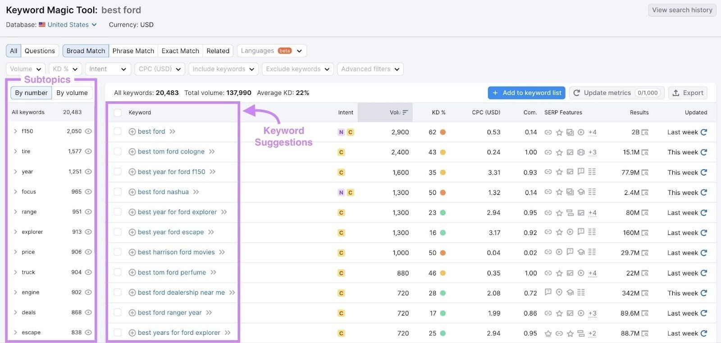This screenshot has height=343, width=721.
Task: Click the link SERP feature icon in best ford row
Action: (x=548, y=132)
